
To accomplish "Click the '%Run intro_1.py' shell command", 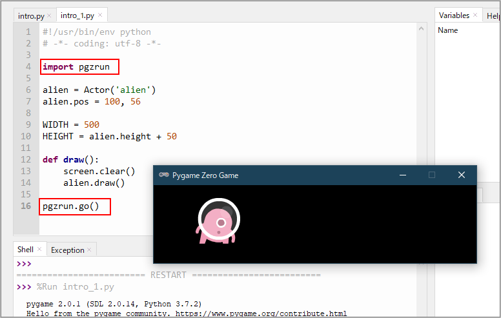I will [x=76, y=286].
